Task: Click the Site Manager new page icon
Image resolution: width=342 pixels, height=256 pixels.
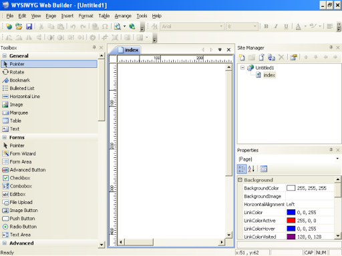Action: tap(242, 57)
